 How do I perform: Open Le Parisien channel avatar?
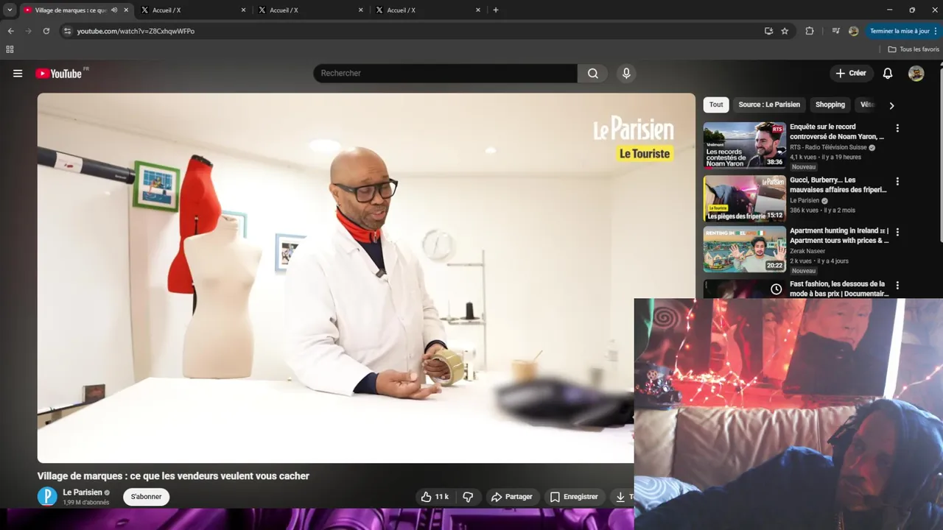coord(47,496)
